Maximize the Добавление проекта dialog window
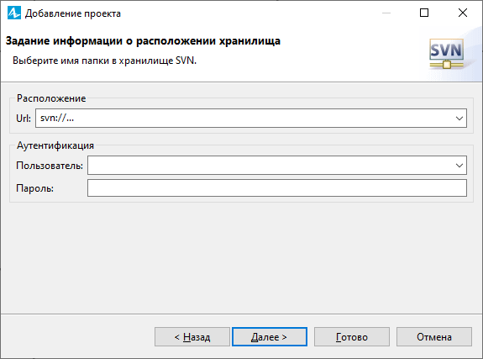Viewport: 483px width, 359px height. pyautogui.click(x=424, y=13)
